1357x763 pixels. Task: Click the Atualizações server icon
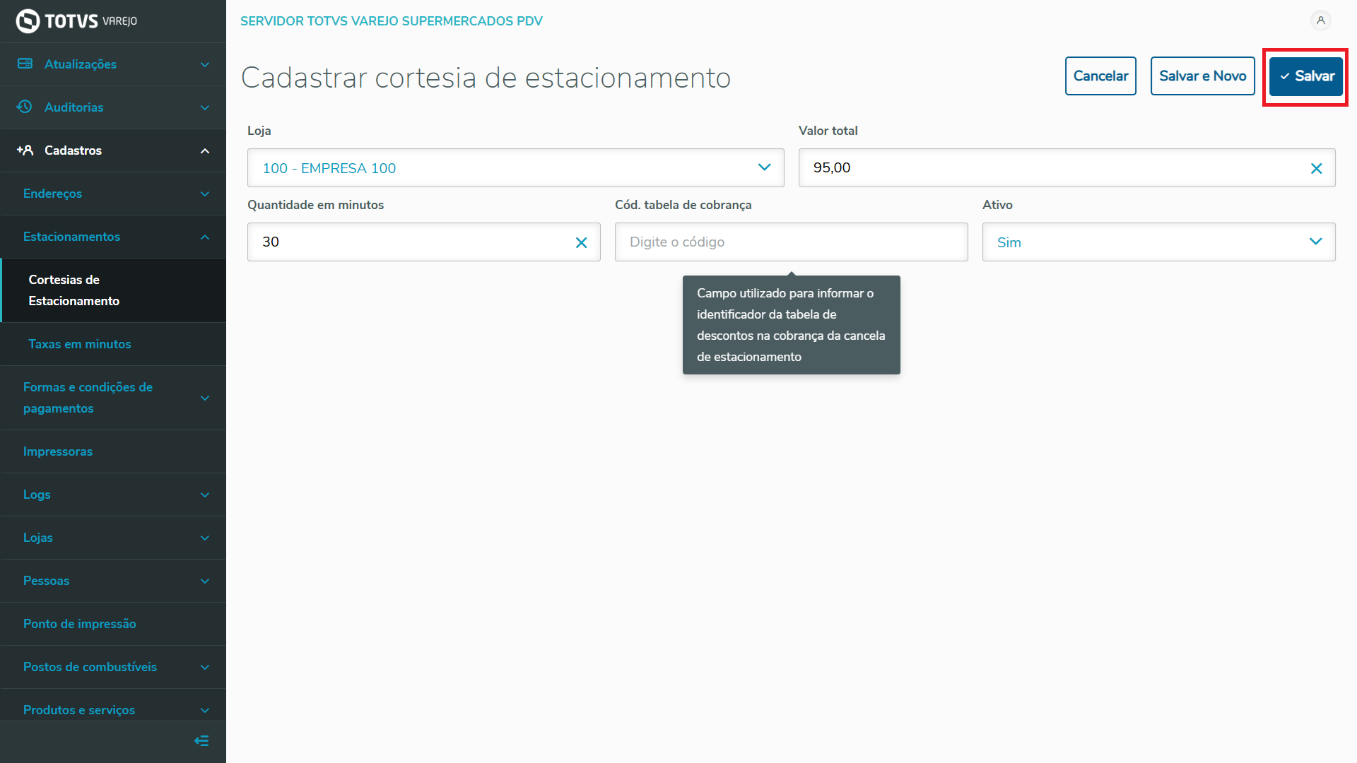[25, 64]
